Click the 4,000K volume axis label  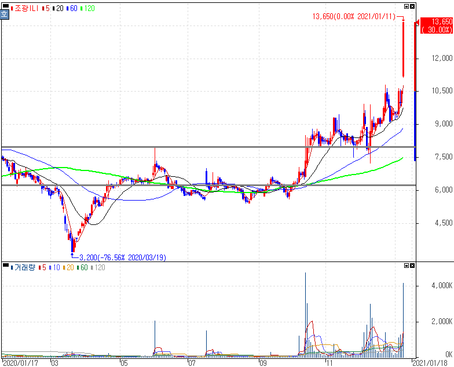pos(442,286)
